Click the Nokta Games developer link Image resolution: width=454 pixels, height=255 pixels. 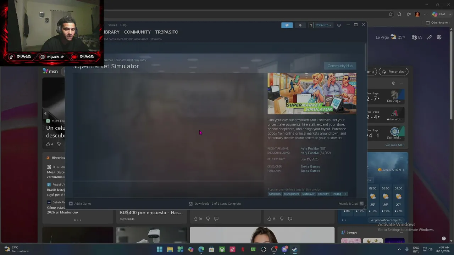310,166
